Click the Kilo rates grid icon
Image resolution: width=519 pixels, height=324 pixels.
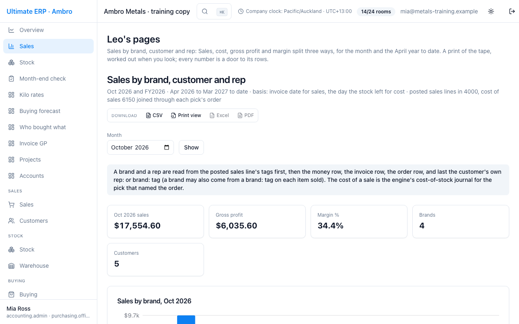tap(11, 95)
